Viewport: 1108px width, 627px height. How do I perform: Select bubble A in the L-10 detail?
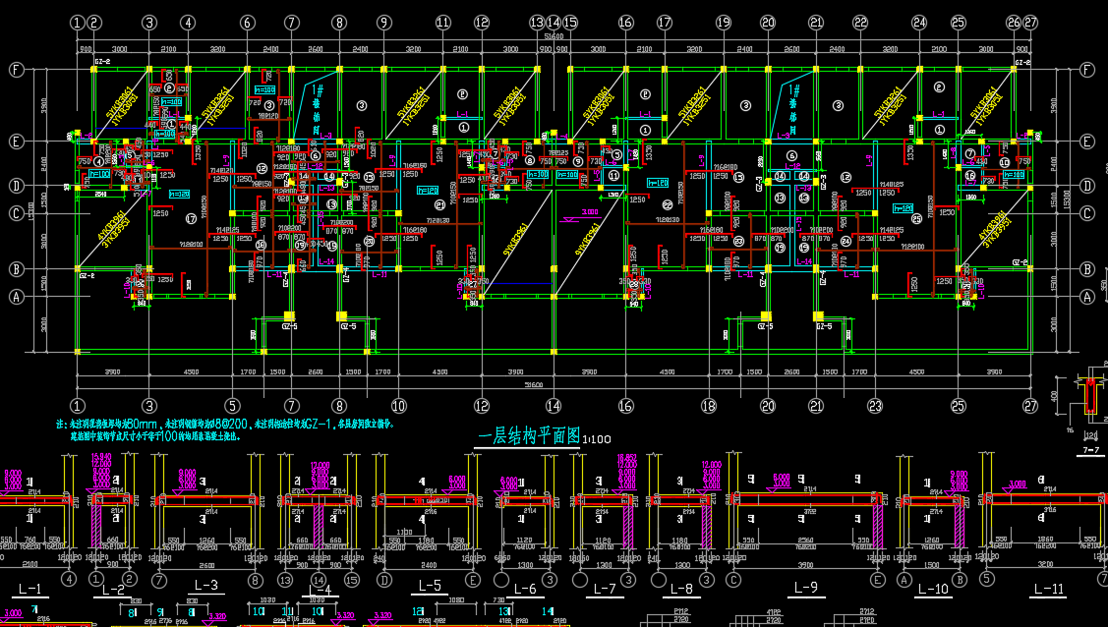904,581
